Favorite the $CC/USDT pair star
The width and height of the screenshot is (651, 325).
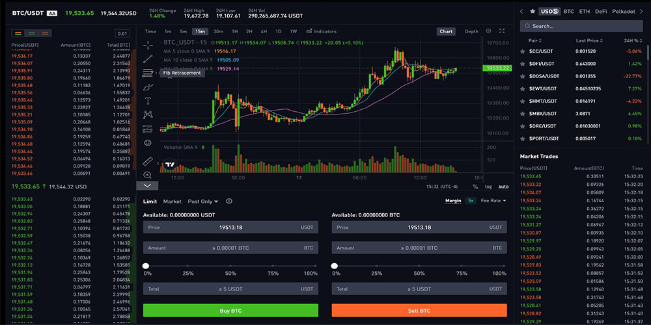click(523, 51)
